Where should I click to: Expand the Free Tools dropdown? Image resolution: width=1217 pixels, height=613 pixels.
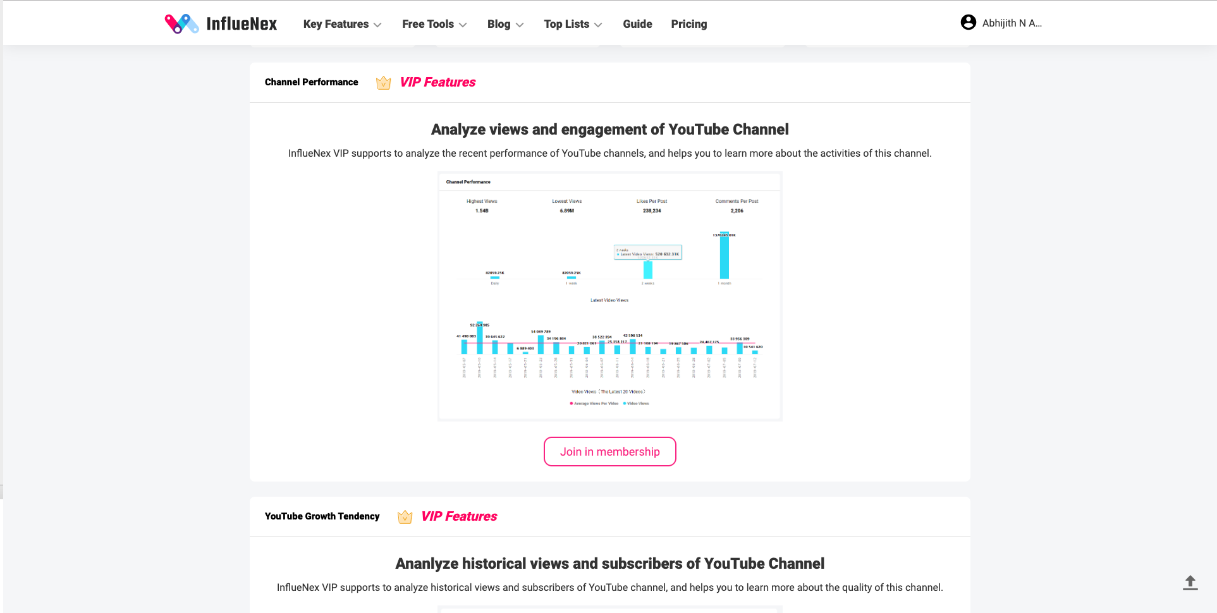click(434, 24)
